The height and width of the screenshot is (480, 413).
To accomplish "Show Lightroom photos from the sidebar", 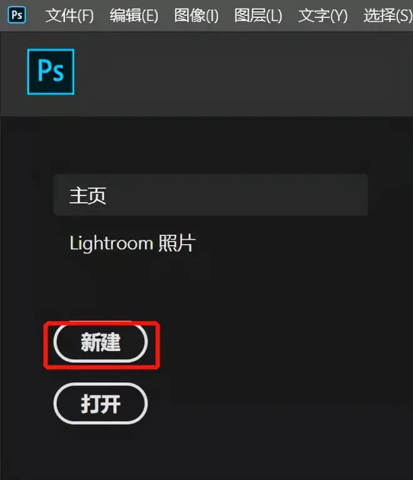I will click(x=133, y=243).
